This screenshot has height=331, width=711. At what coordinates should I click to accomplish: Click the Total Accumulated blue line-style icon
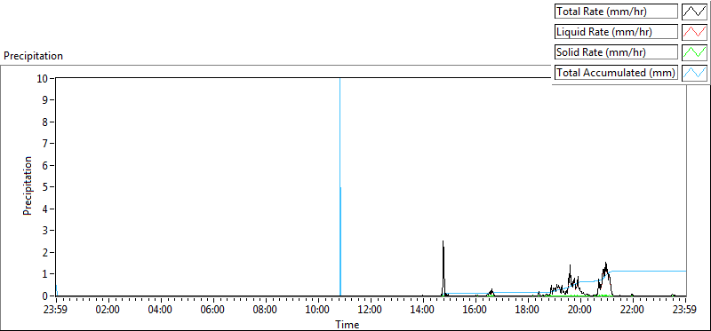695,73
